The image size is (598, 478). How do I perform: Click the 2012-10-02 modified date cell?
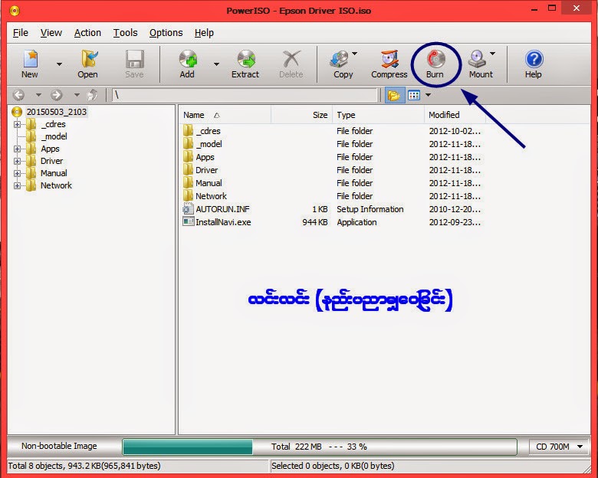pos(455,131)
